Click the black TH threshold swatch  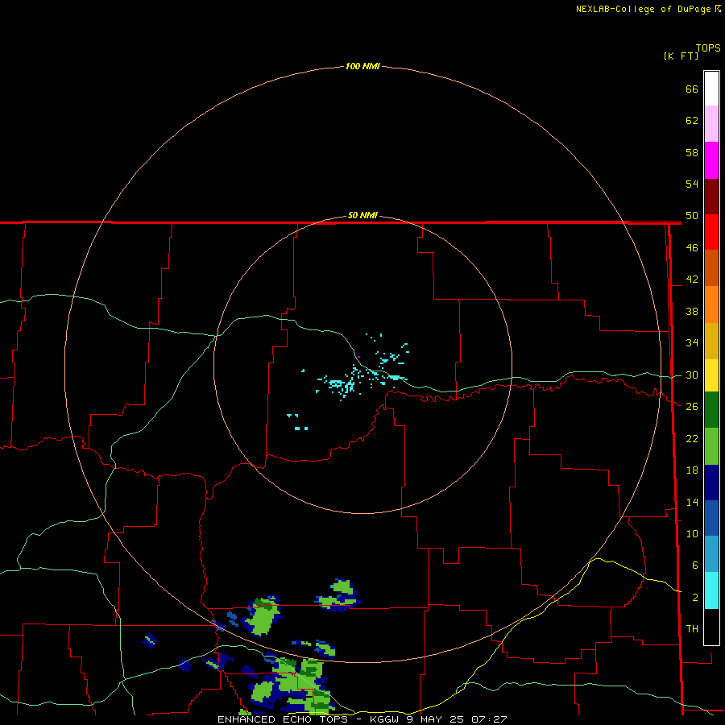(711, 627)
